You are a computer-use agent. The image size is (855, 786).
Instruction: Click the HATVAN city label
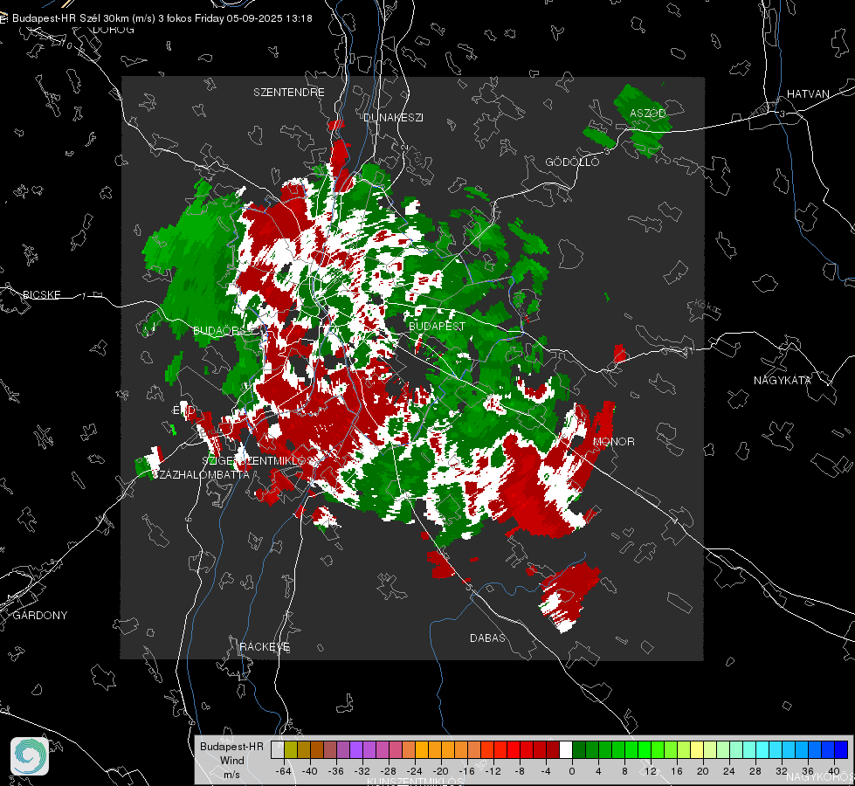808,93
